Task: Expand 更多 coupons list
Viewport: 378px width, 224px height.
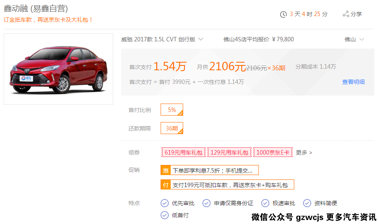Action: click(x=304, y=153)
